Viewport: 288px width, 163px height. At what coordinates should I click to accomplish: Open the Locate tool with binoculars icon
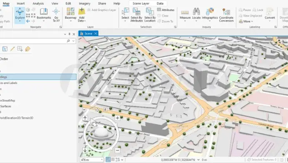tap(196, 14)
